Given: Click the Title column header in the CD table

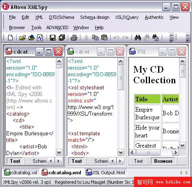Looking at the screenshot, I should pyautogui.click(x=147, y=99).
